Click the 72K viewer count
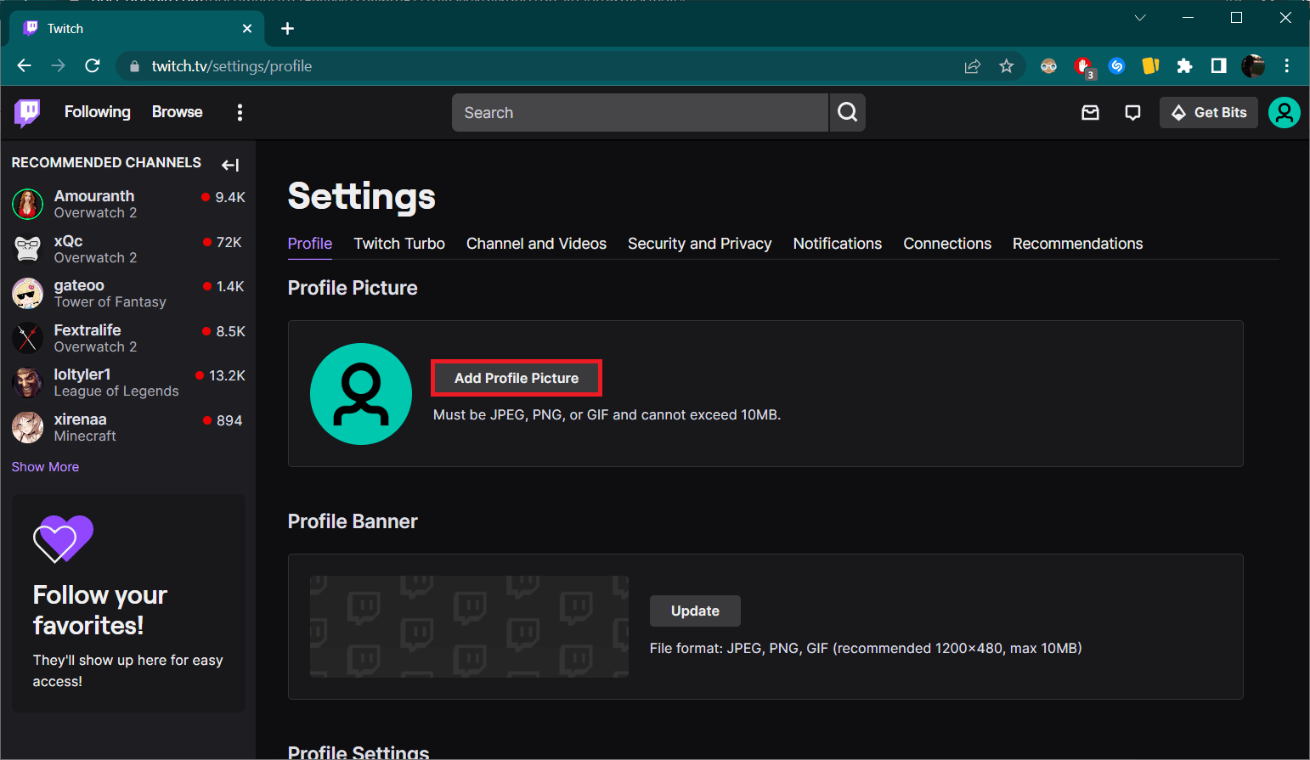 229,242
